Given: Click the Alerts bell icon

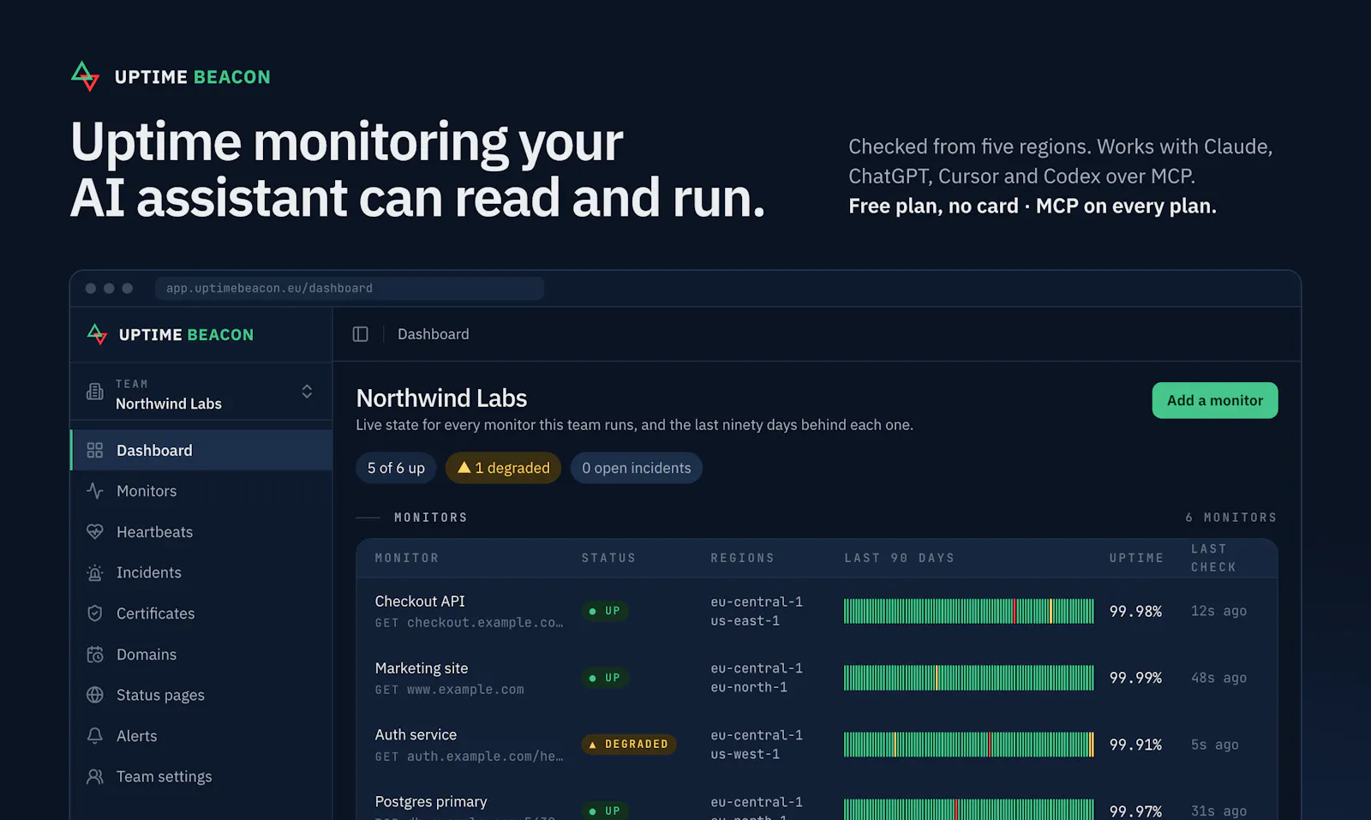Looking at the screenshot, I should pyautogui.click(x=95, y=736).
